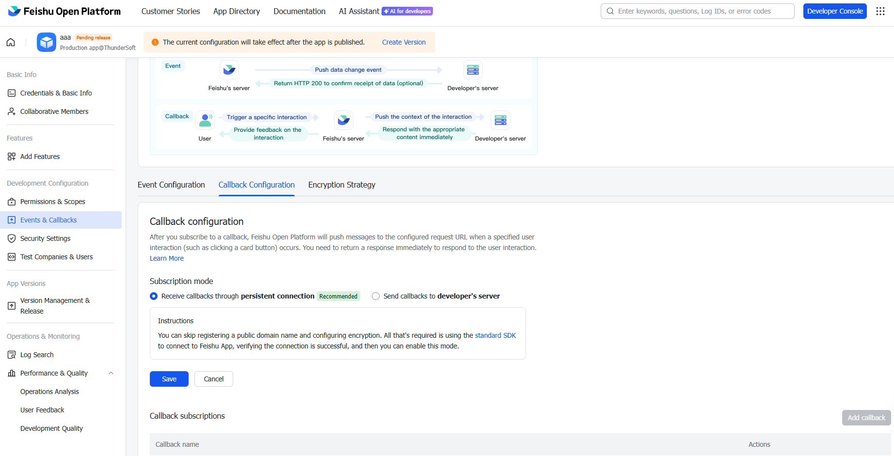Click the Log Search icon
Viewport: 894px width, 456px height.
click(x=12, y=355)
